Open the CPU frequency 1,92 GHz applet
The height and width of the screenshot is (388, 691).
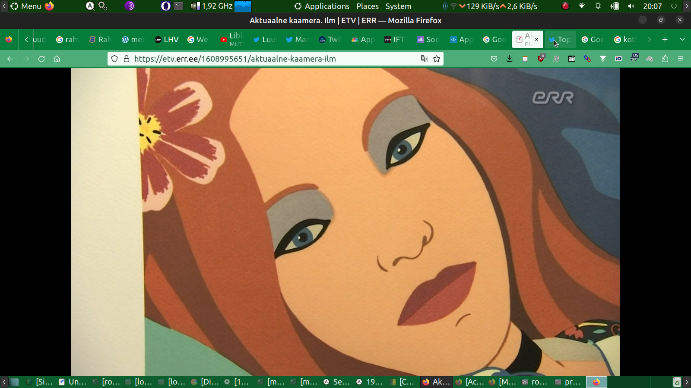[212, 6]
